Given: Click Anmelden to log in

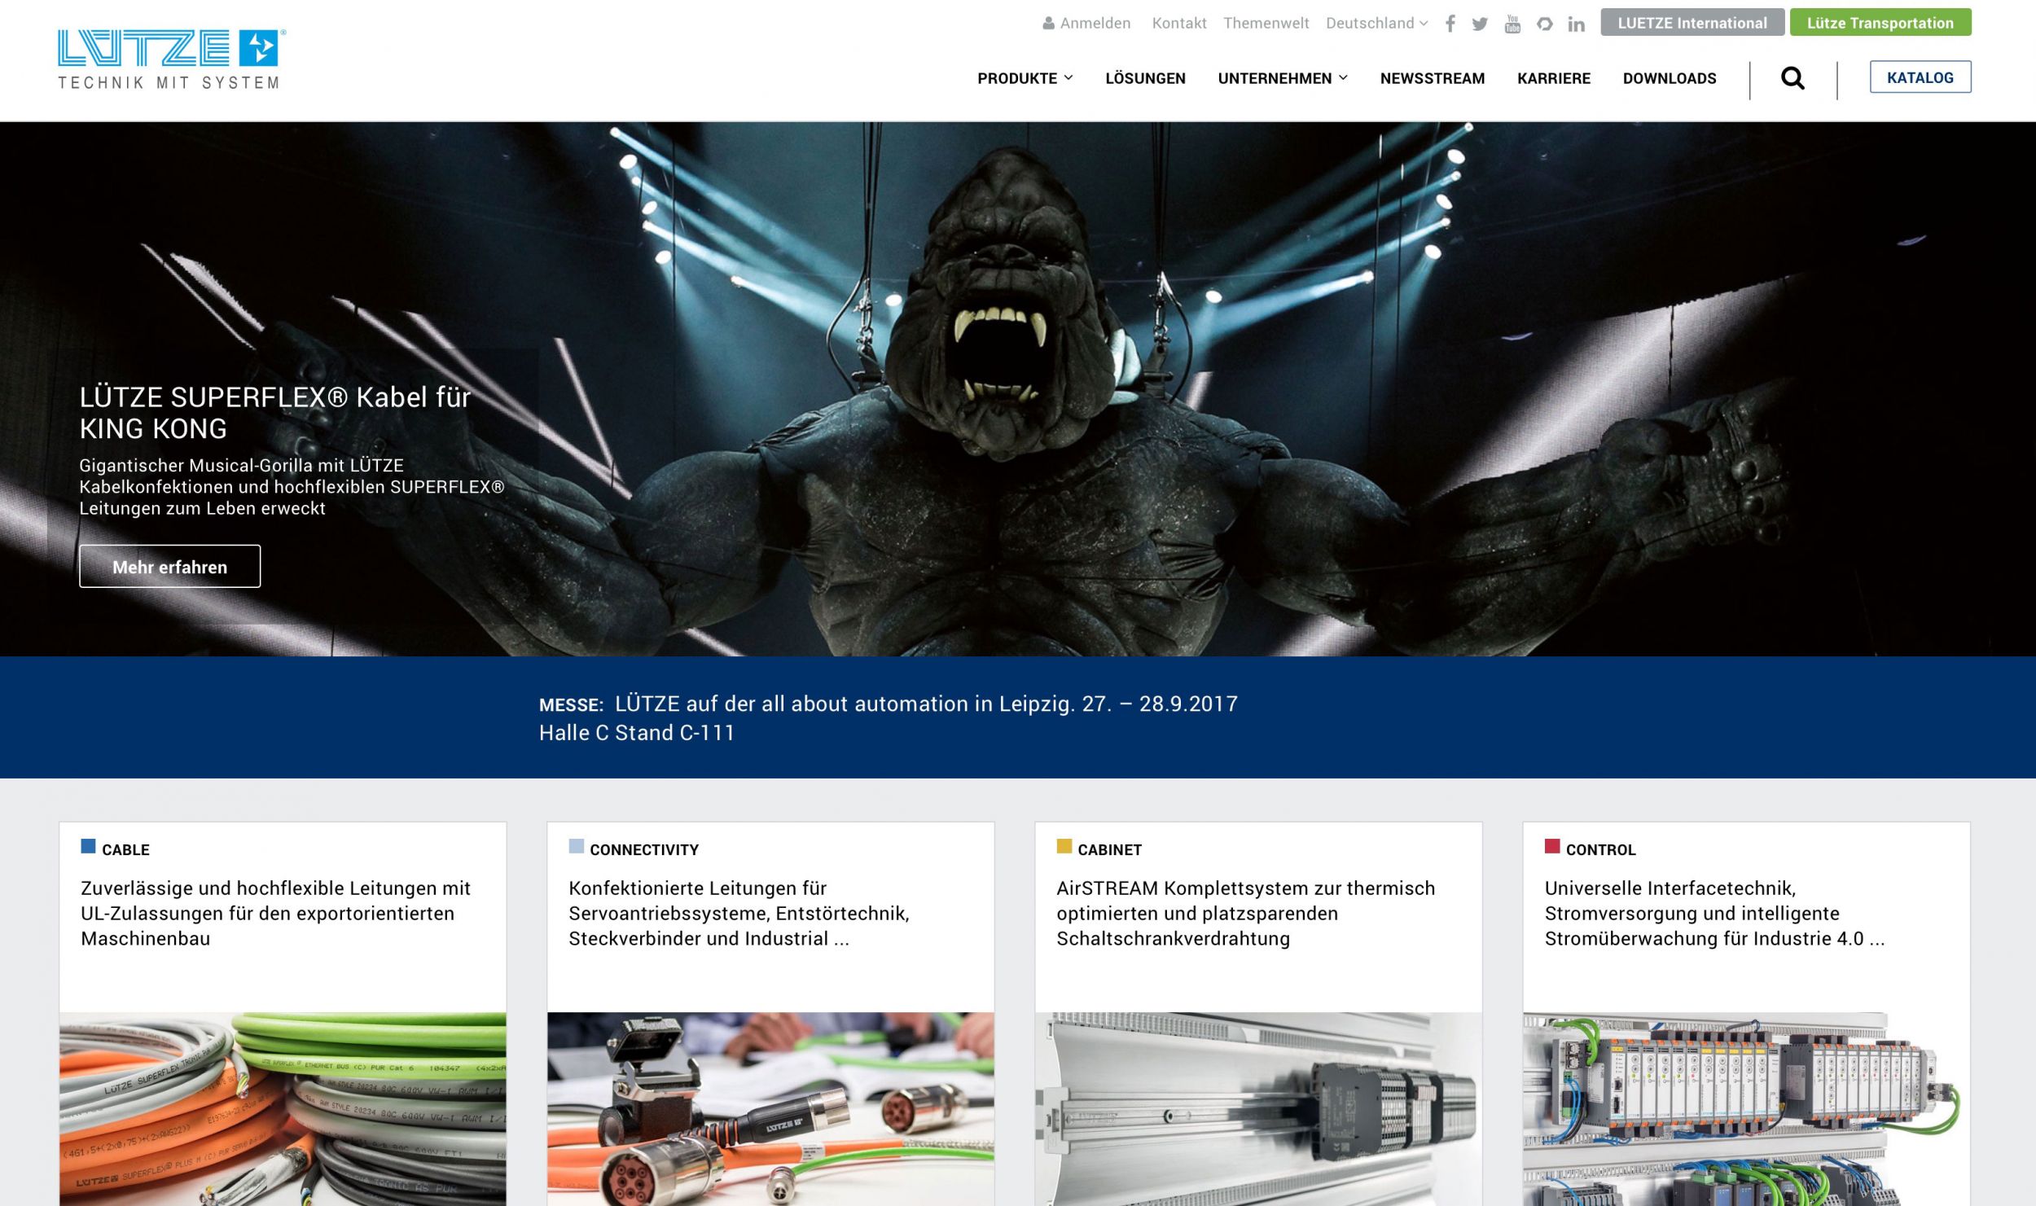Looking at the screenshot, I should coord(1095,24).
